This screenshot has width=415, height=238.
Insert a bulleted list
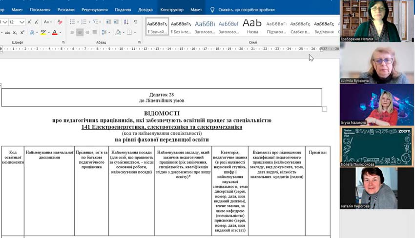tap(72, 22)
